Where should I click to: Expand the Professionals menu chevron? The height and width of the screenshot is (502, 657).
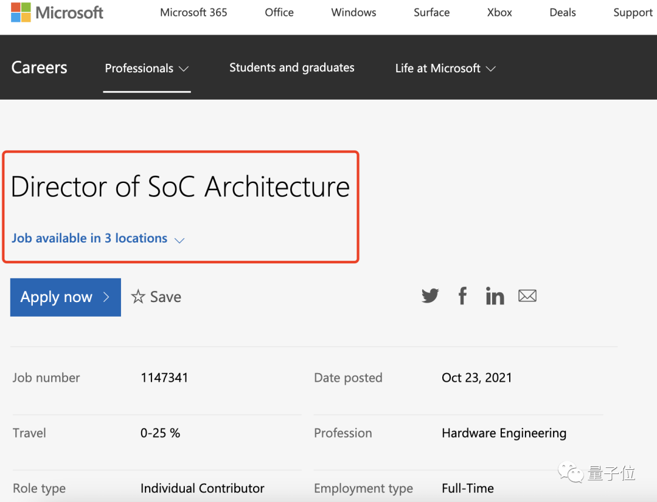pos(184,69)
